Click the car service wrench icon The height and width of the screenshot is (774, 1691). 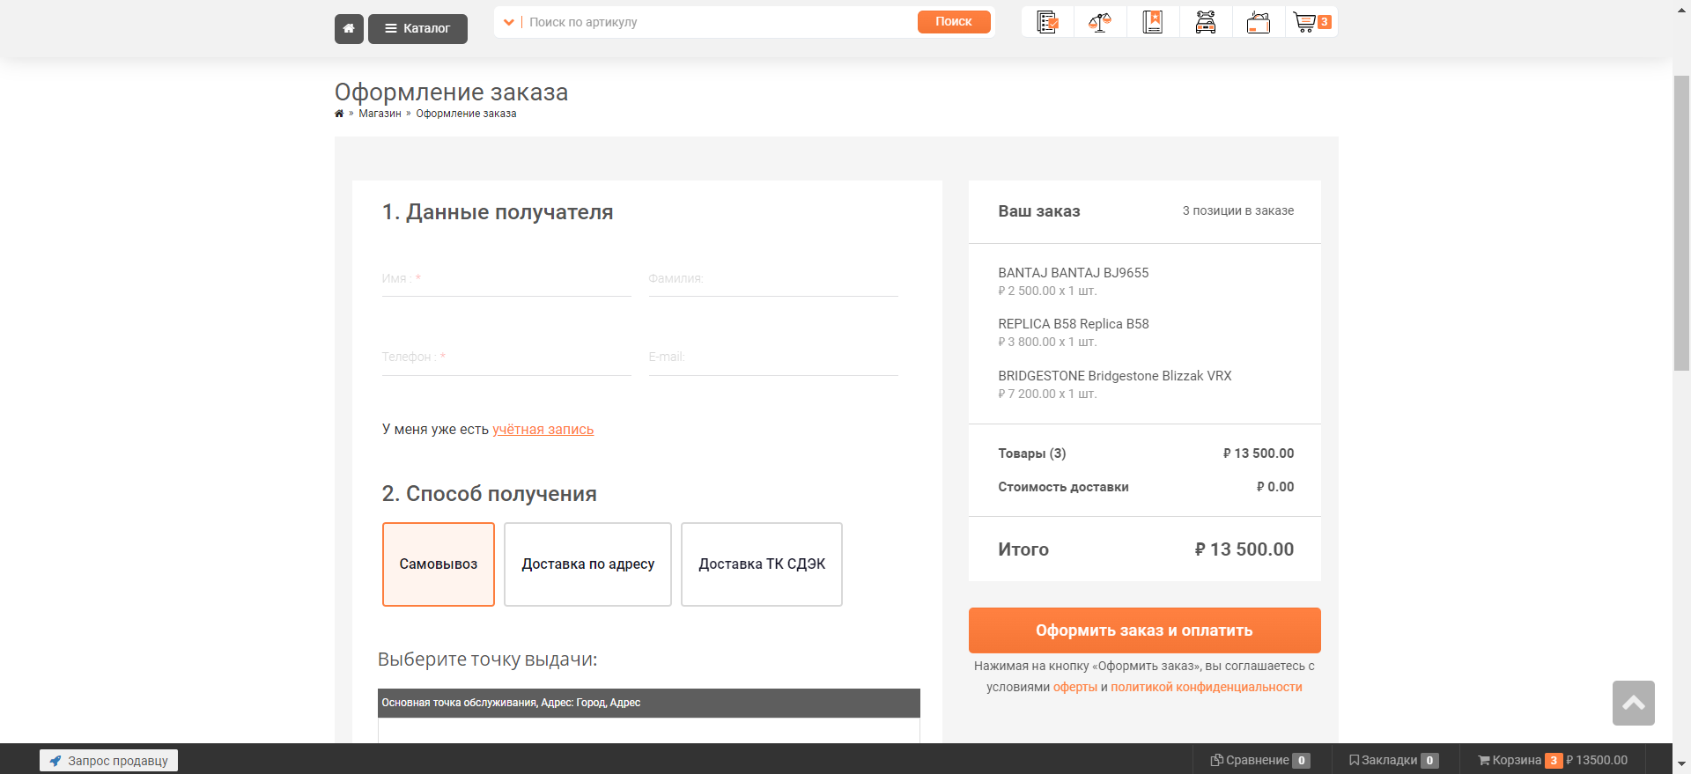pos(1206,22)
